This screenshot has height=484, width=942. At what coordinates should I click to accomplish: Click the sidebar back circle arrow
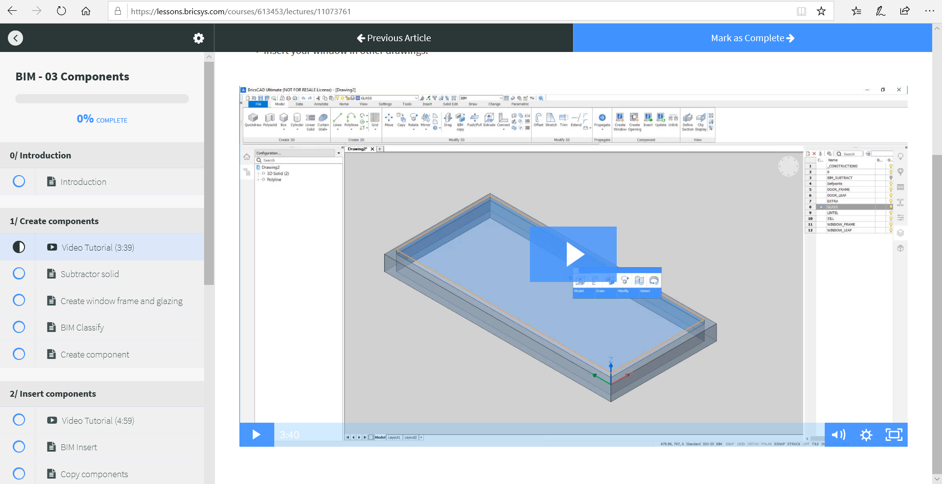coord(16,38)
